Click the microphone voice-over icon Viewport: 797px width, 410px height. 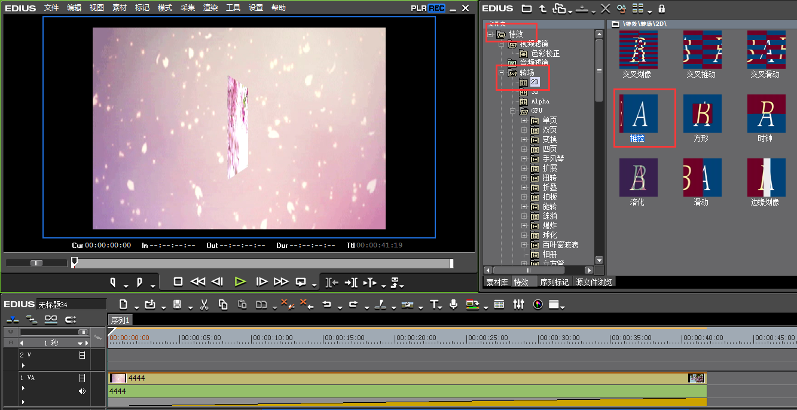454,305
